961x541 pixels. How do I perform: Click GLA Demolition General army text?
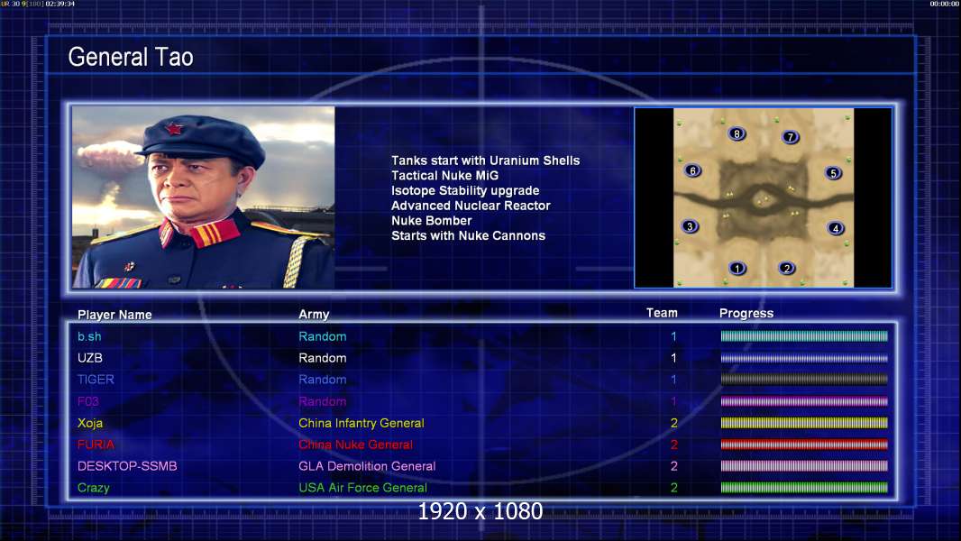[367, 465]
